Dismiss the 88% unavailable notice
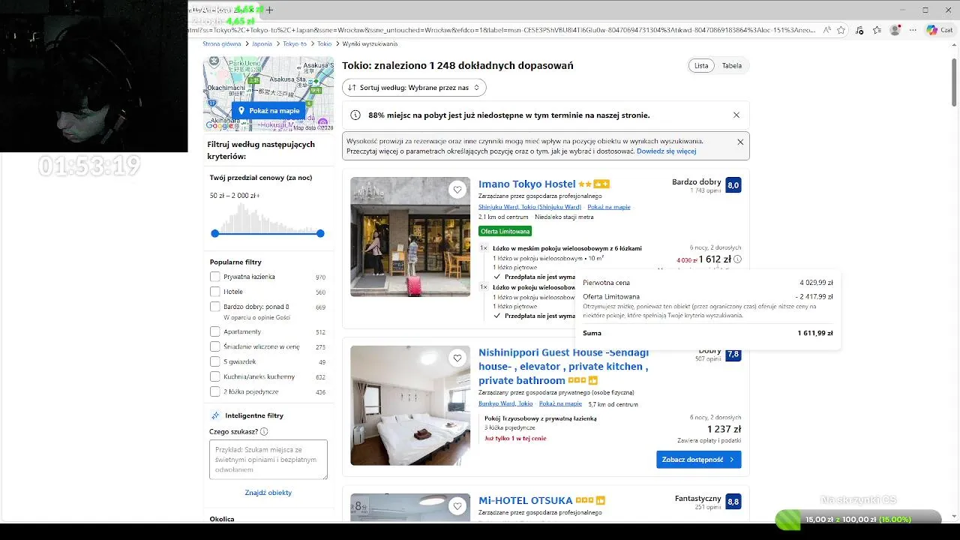The image size is (960, 540). [x=736, y=115]
